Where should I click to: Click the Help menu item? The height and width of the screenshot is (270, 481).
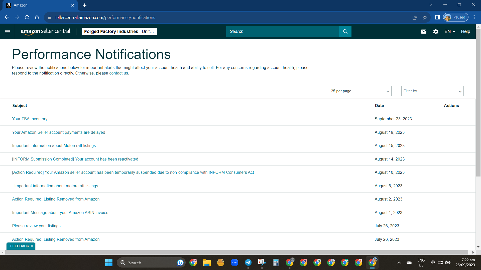click(465, 31)
